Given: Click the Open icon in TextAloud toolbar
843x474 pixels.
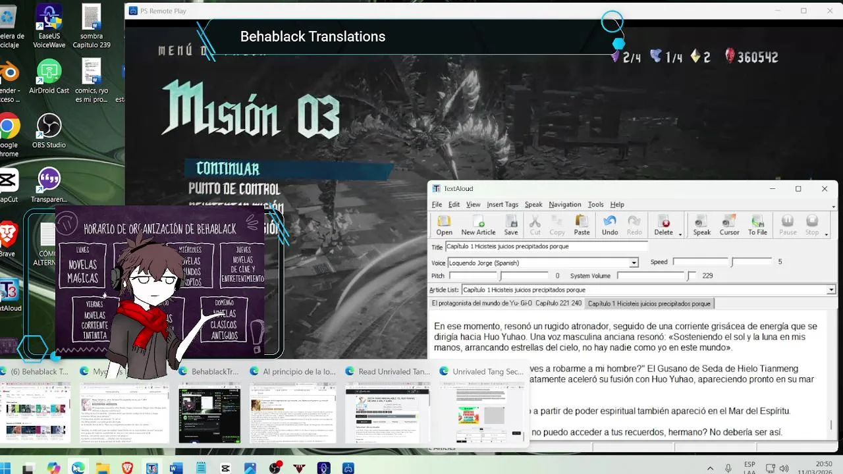Looking at the screenshot, I should point(444,224).
